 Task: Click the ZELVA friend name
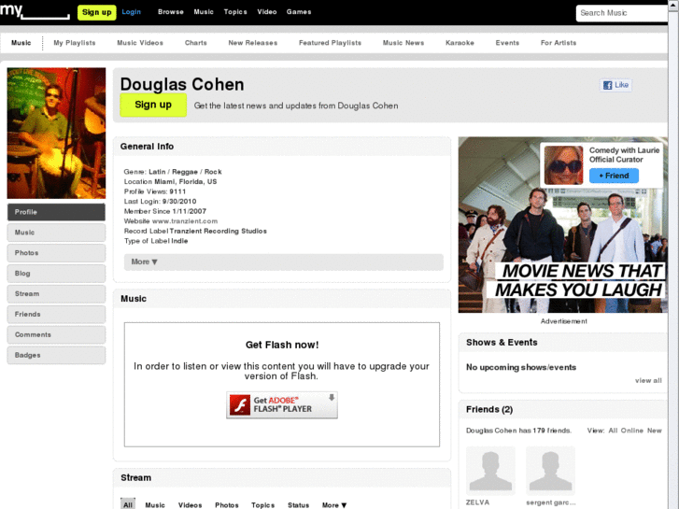pyautogui.click(x=477, y=502)
